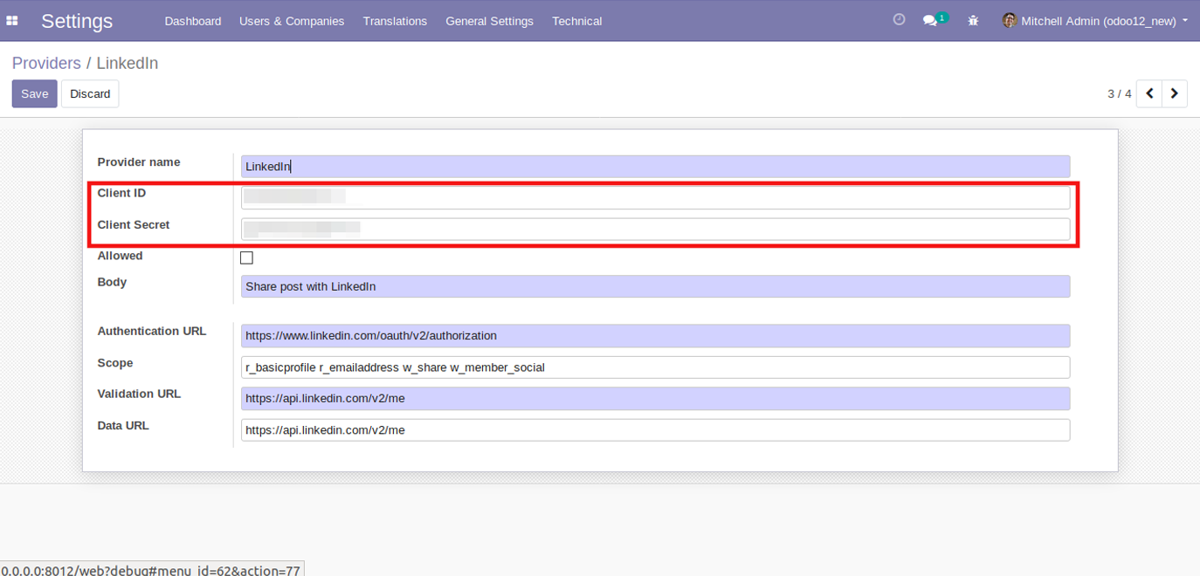Go back to Providers breadcrumb
Image resolution: width=1200 pixels, height=576 pixels.
[x=46, y=63]
